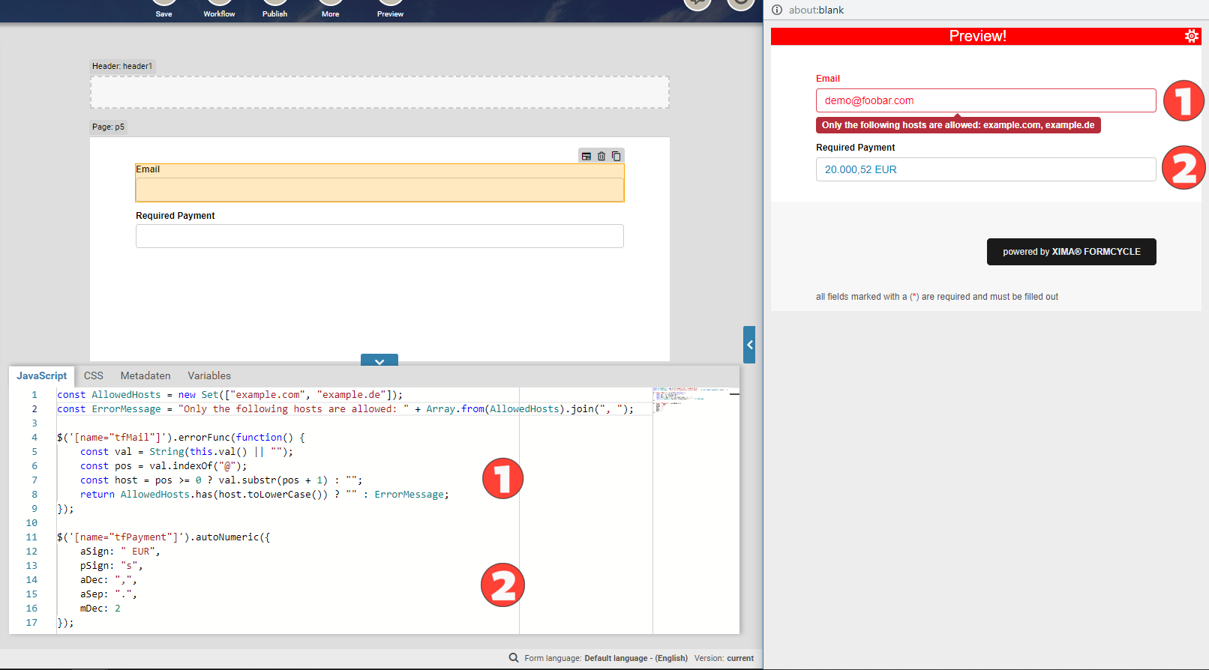Click the Header: header1 label
The height and width of the screenshot is (670, 1209).
click(x=122, y=66)
